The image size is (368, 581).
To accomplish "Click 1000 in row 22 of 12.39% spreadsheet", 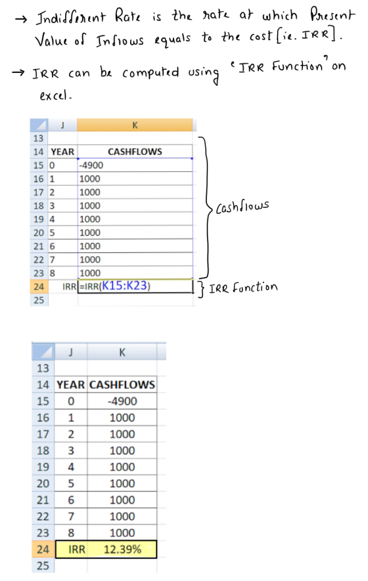I will 122,516.
